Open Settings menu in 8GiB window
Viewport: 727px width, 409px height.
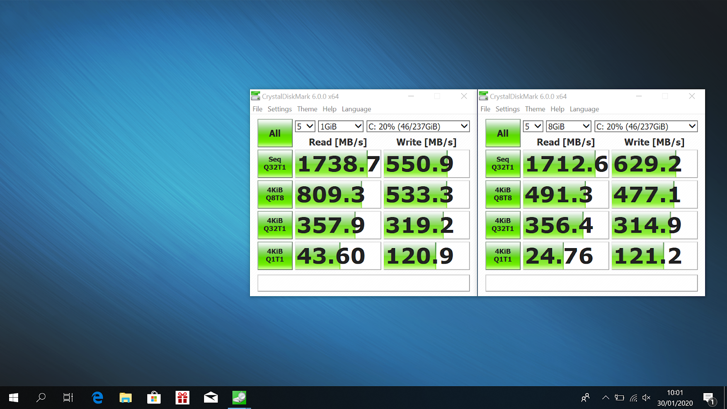click(x=508, y=109)
